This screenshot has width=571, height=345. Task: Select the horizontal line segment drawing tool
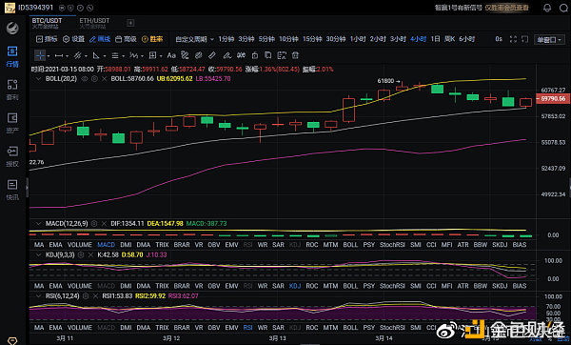[59, 55]
